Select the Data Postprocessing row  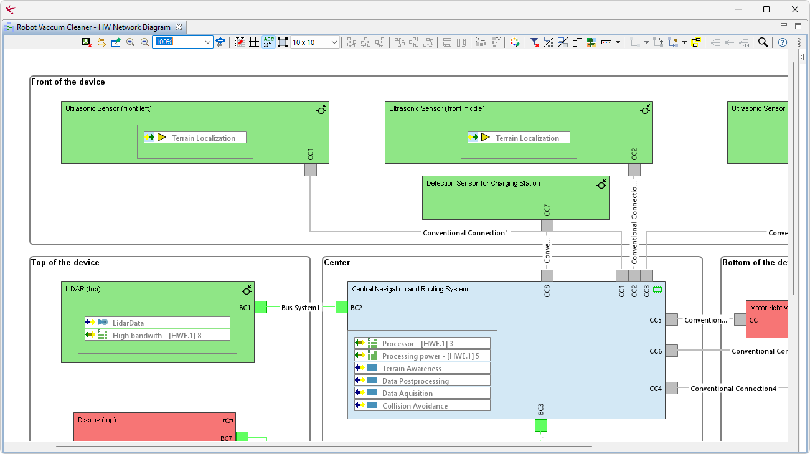click(422, 381)
